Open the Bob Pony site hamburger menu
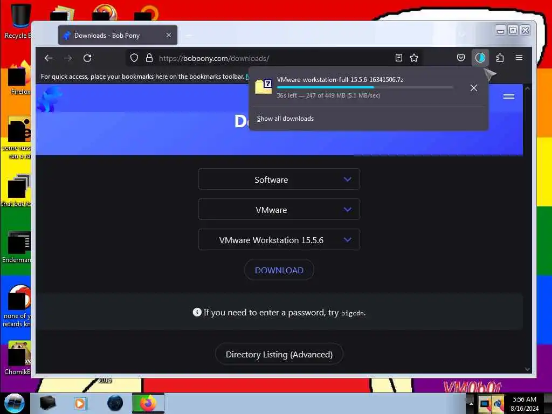 click(509, 96)
